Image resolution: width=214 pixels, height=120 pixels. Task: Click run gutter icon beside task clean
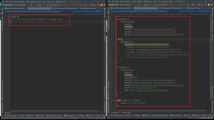[114, 100]
